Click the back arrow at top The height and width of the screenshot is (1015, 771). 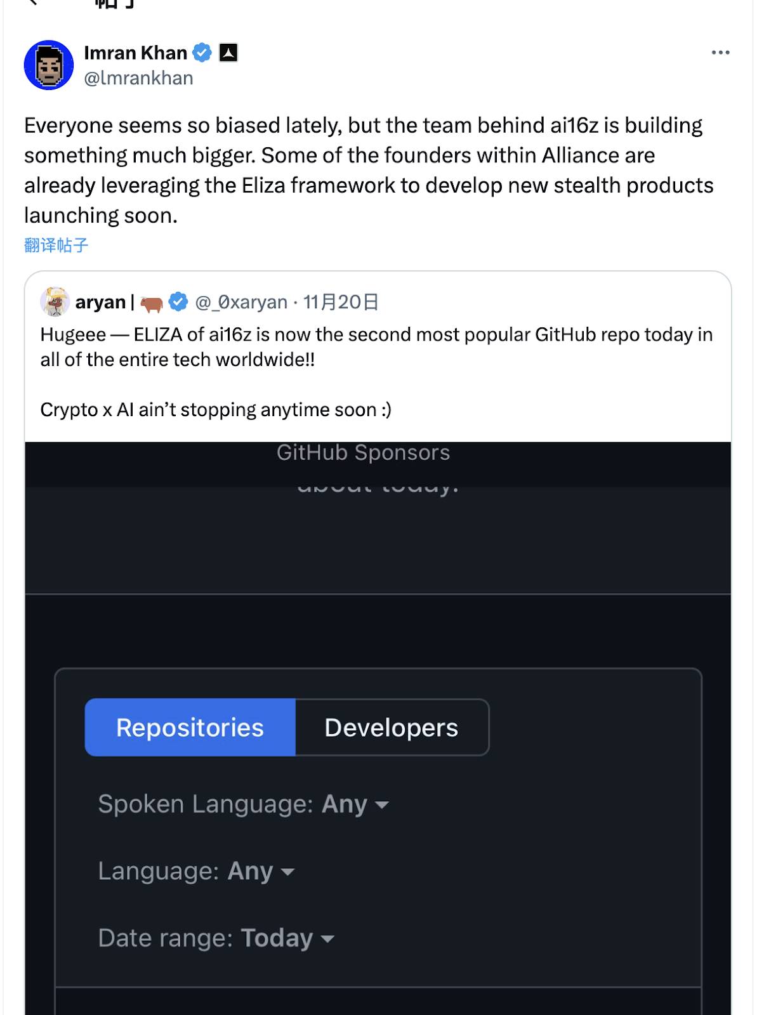33,3
